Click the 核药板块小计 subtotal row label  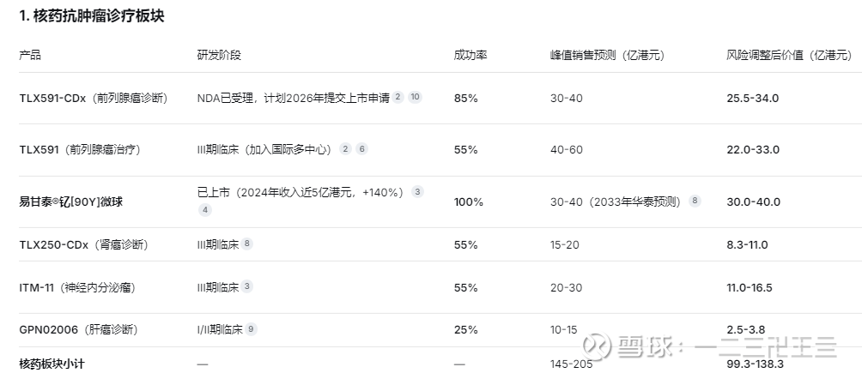click(52, 364)
